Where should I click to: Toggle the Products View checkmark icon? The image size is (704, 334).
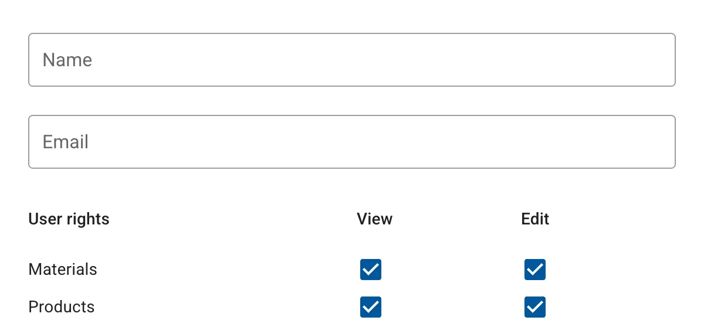(x=371, y=307)
